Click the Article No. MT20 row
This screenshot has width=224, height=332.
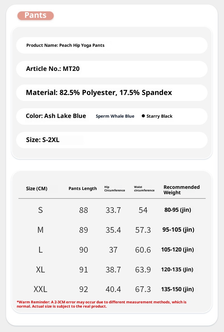tap(112, 69)
